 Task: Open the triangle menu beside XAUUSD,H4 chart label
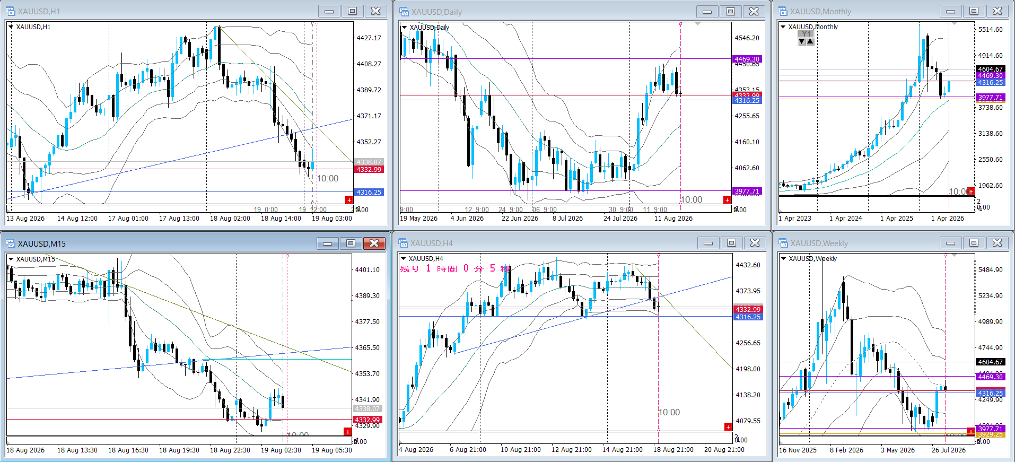403,259
